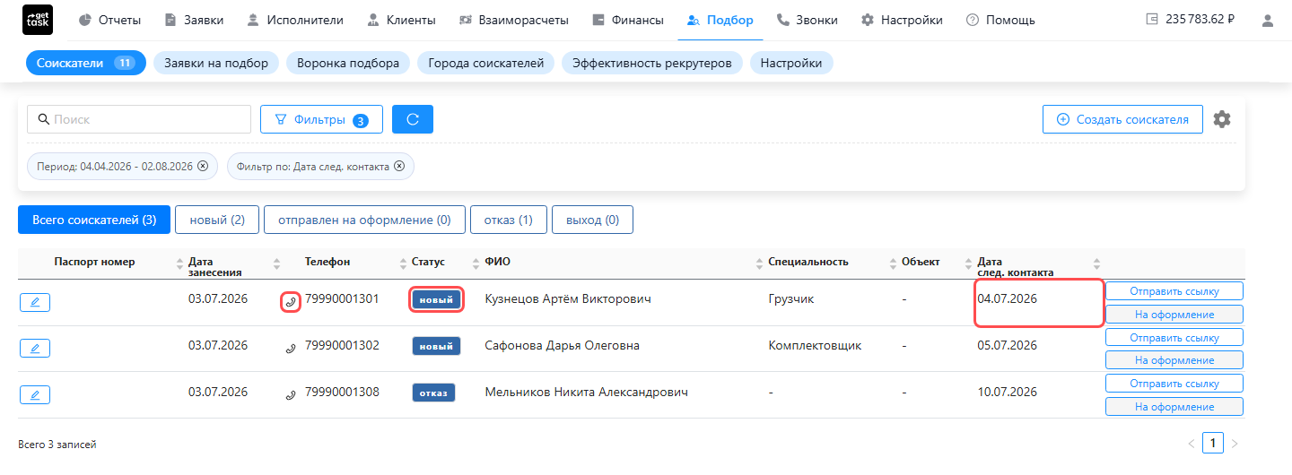Click the phone icon next to 79990001302

(x=290, y=348)
